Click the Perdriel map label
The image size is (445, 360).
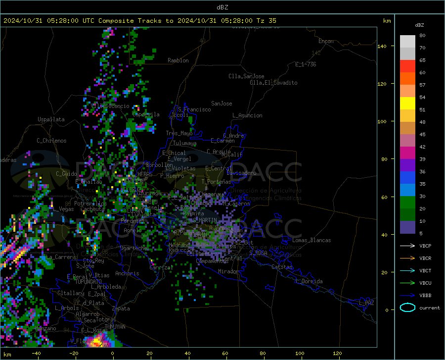point(132,221)
